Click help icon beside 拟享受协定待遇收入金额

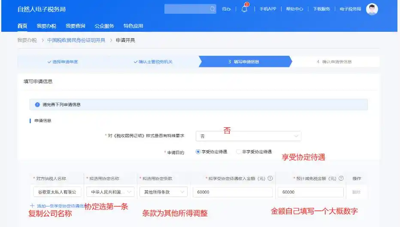click(270, 179)
